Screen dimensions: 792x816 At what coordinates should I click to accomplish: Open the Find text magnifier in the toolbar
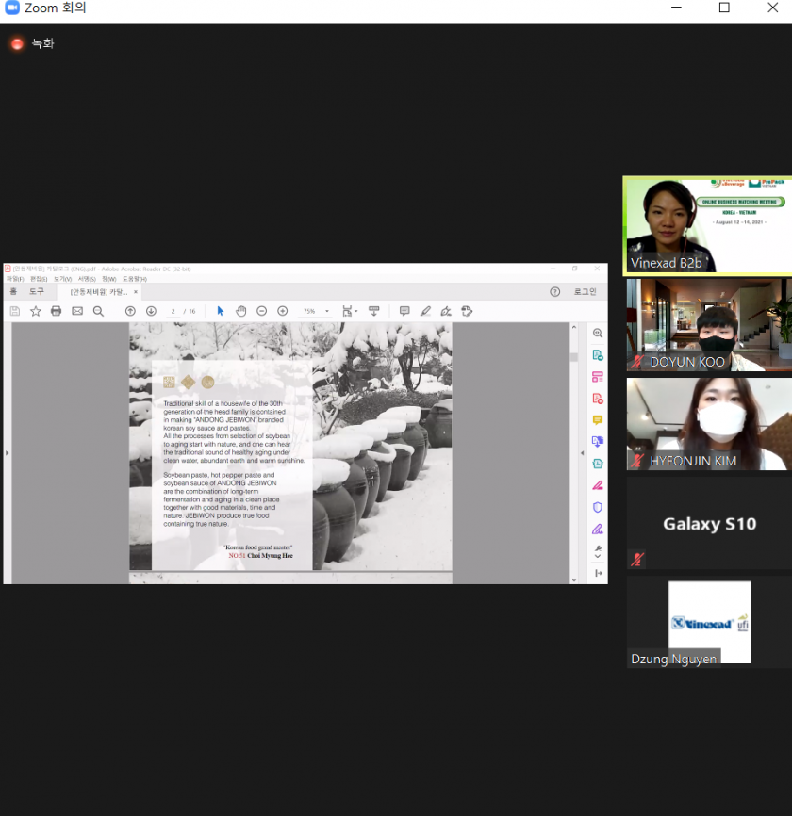point(98,311)
